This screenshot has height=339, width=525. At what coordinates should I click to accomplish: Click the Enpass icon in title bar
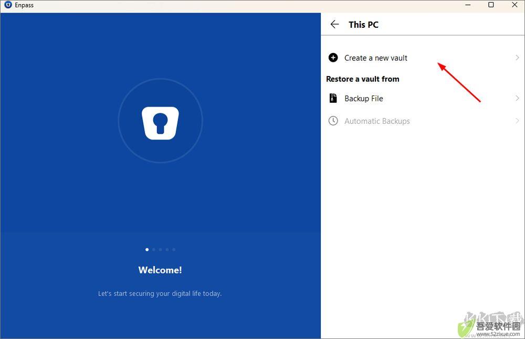click(x=8, y=5)
